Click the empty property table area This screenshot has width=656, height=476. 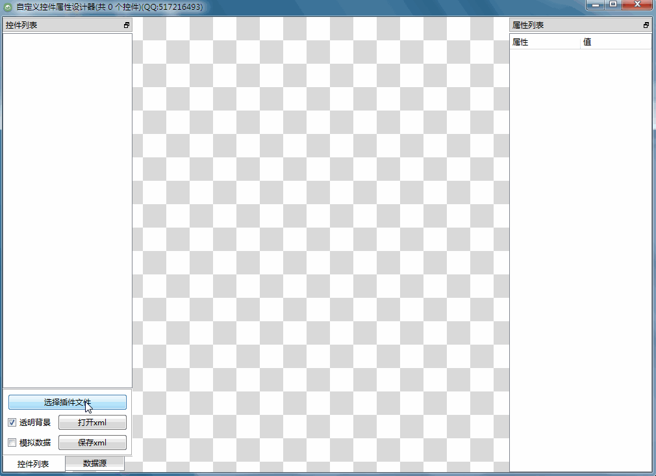coord(580,260)
